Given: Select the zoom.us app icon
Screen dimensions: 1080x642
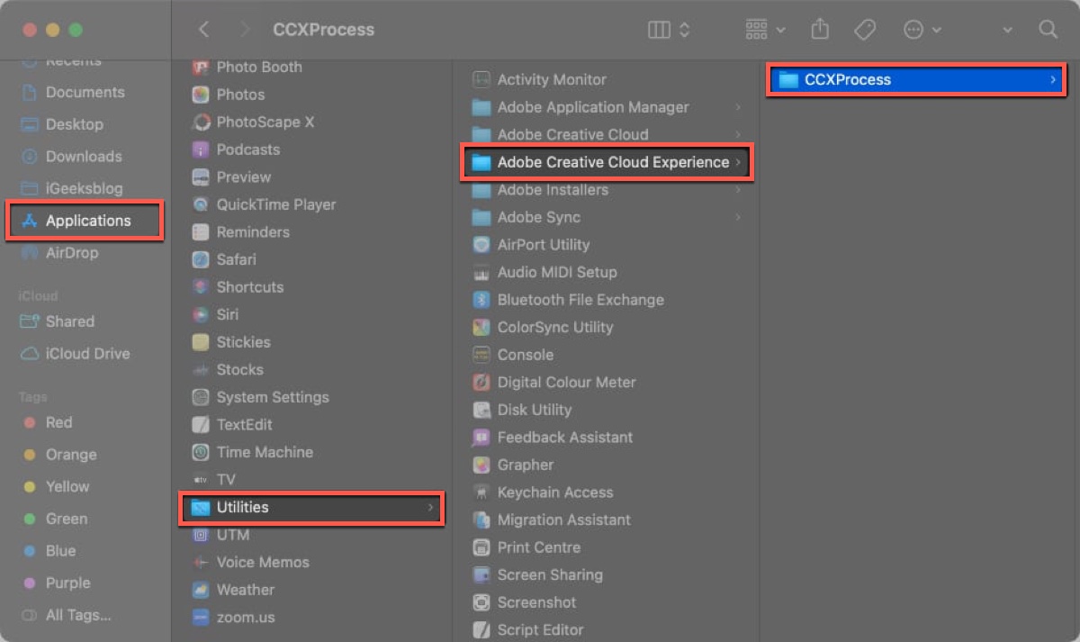Looking at the screenshot, I should click(x=201, y=618).
